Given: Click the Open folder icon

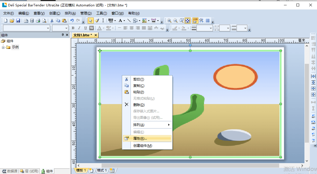Looking at the screenshot, I should 12,21.
